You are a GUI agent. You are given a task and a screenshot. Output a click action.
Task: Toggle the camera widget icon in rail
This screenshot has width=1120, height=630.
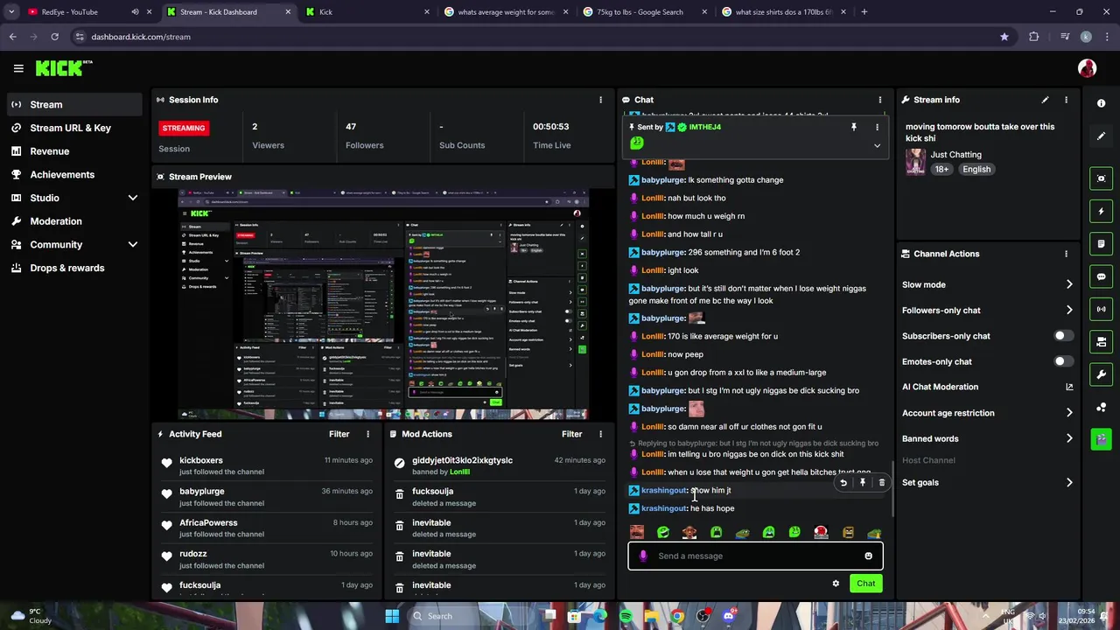tap(1101, 341)
